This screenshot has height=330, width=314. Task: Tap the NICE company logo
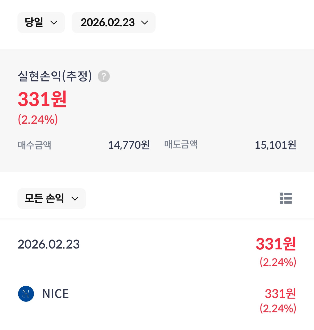26,294
